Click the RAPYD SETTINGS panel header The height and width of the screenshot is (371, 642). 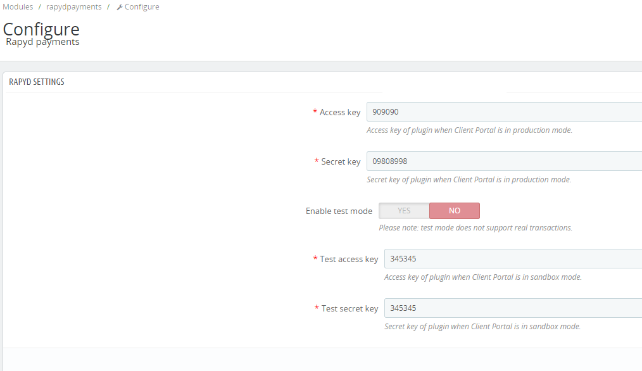(37, 82)
